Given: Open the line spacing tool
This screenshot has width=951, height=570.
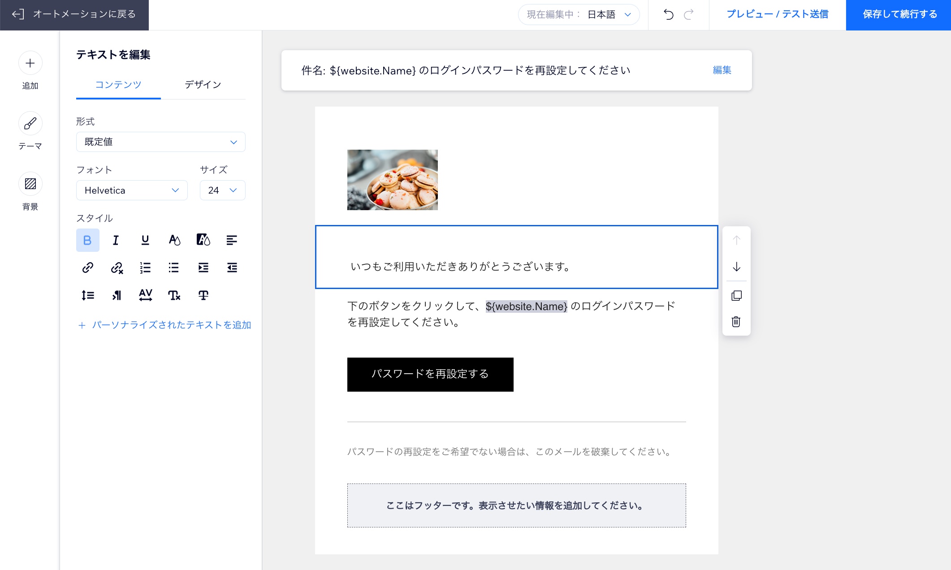Looking at the screenshot, I should (x=88, y=295).
